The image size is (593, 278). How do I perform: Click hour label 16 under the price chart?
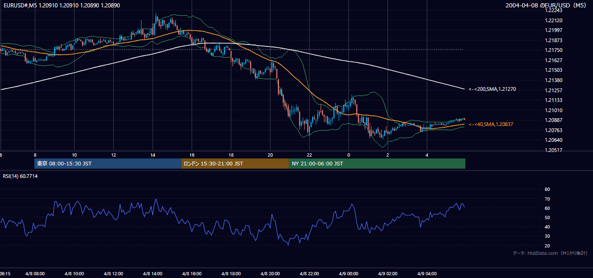coord(192,155)
